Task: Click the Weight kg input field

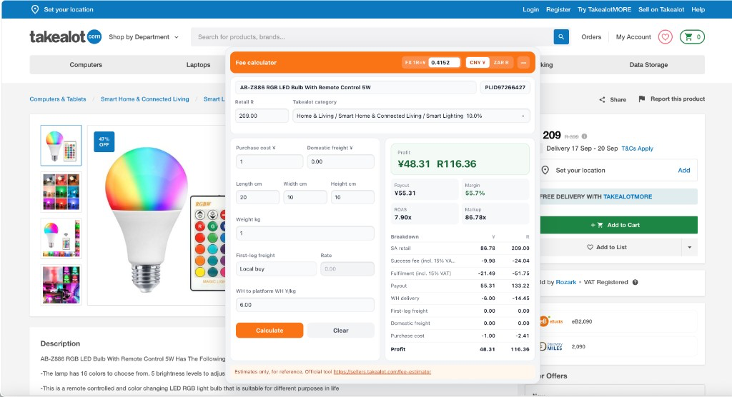Action: coord(305,233)
